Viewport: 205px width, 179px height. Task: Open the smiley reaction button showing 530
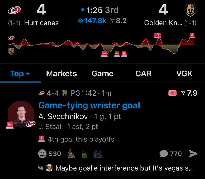pyautogui.click(x=50, y=154)
